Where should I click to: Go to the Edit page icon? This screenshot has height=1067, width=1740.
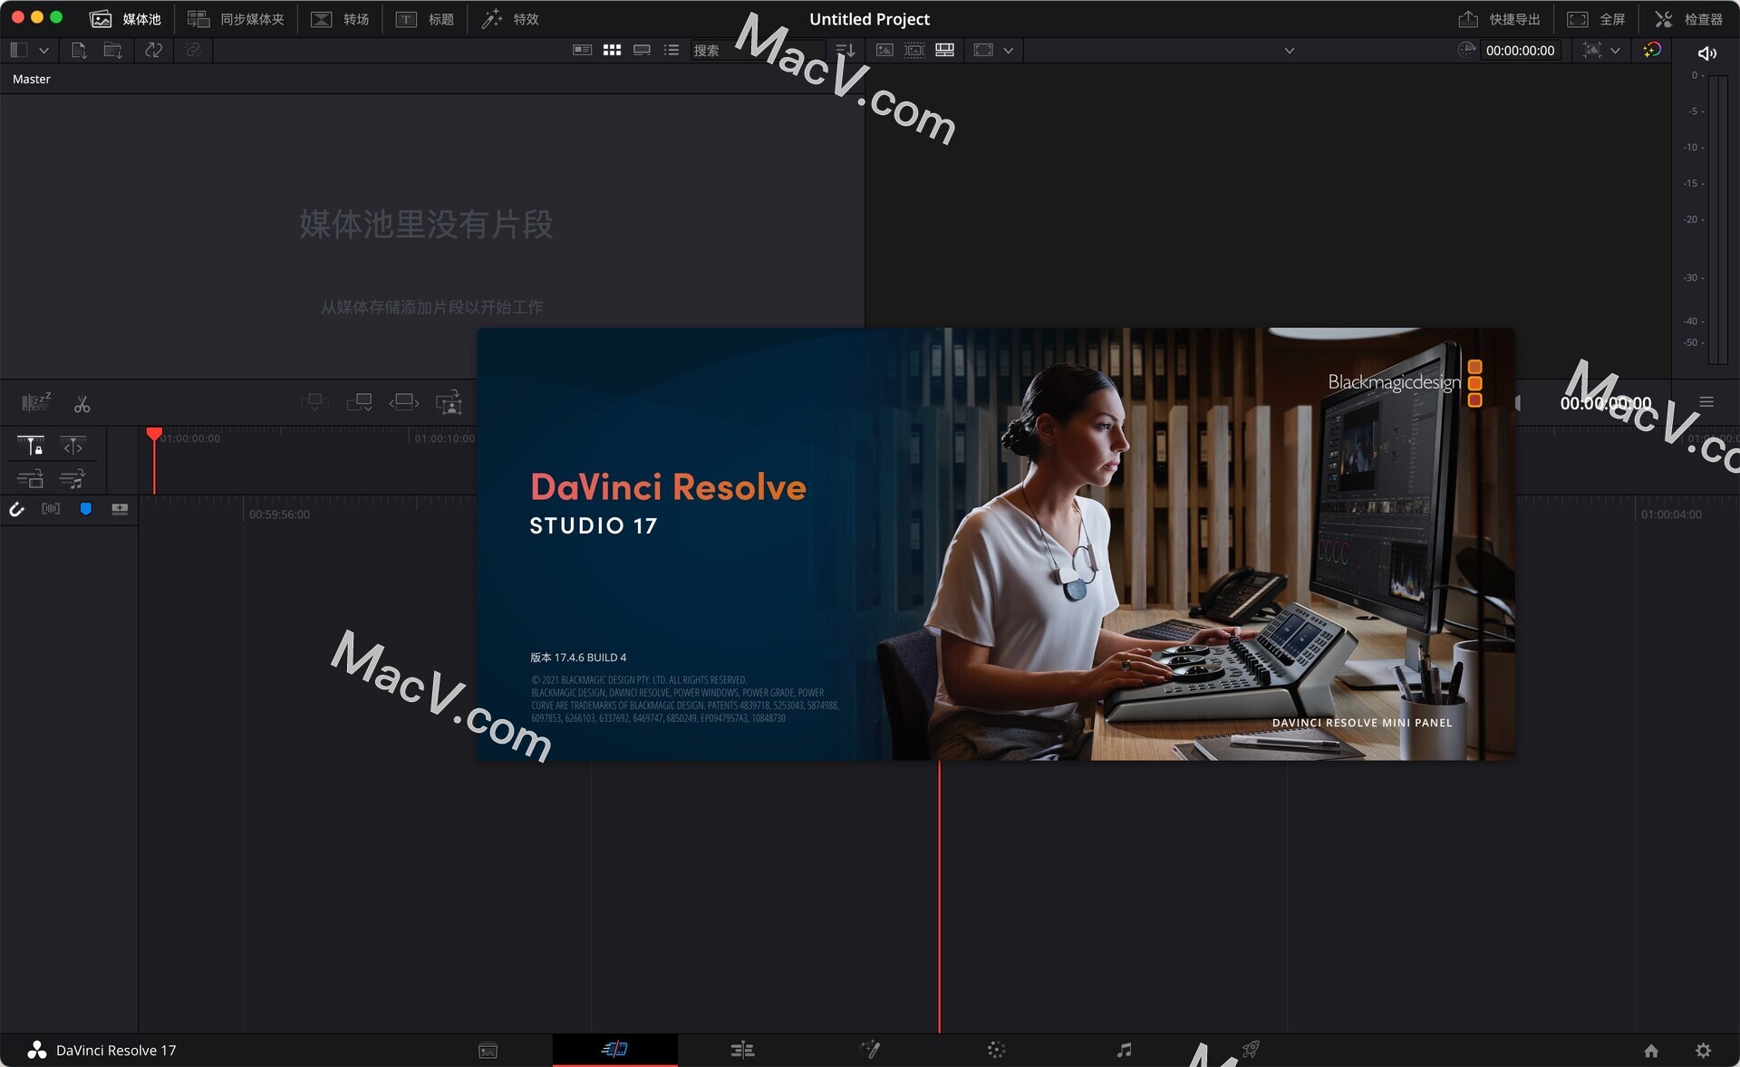pos(742,1050)
